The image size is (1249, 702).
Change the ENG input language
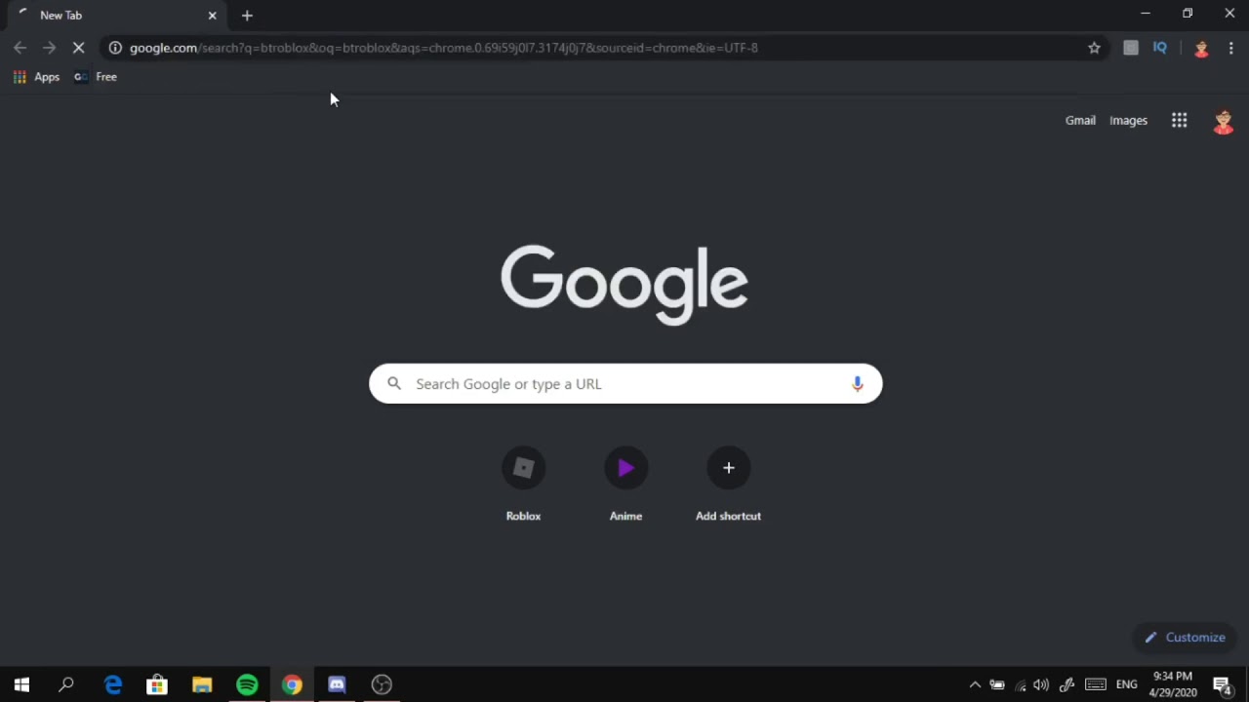tap(1127, 684)
